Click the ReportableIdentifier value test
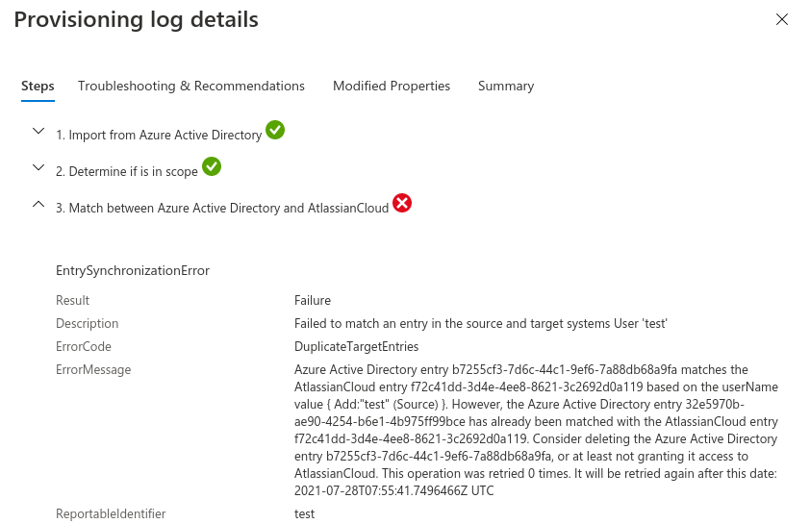The height and width of the screenshot is (524, 810). pos(304,513)
